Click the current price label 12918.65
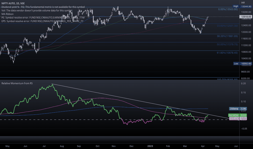 tap(246, 17)
